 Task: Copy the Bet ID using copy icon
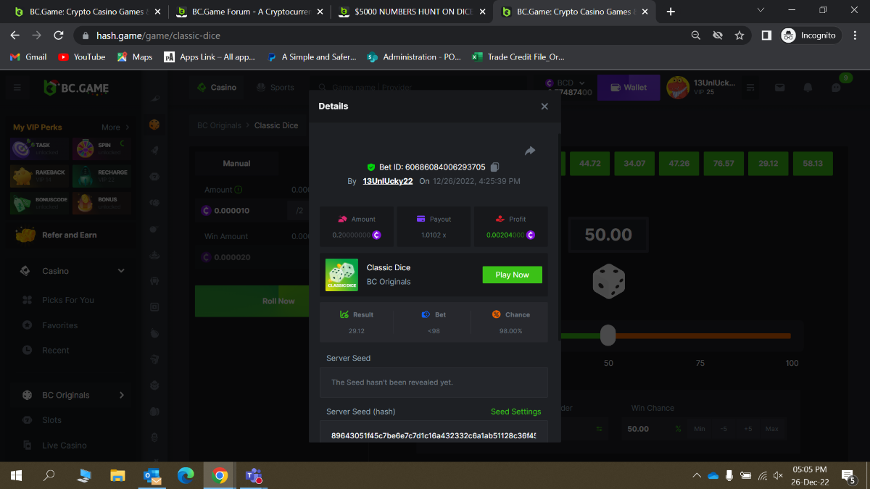click(x=494, y=167)
